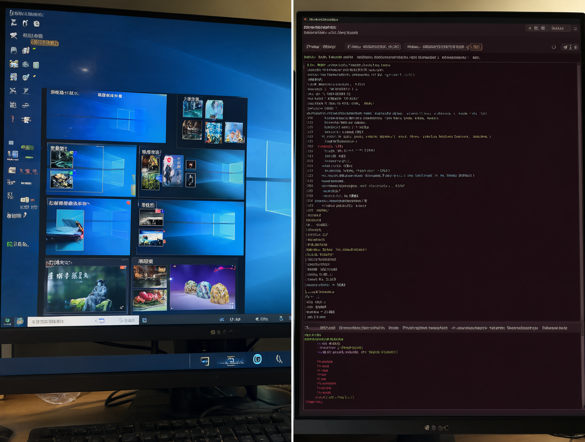The width and height of the screenshot is (585, 442).
Task: Focus the white taskbar search box
Action: pyautogui.click(x=83, y=321)
